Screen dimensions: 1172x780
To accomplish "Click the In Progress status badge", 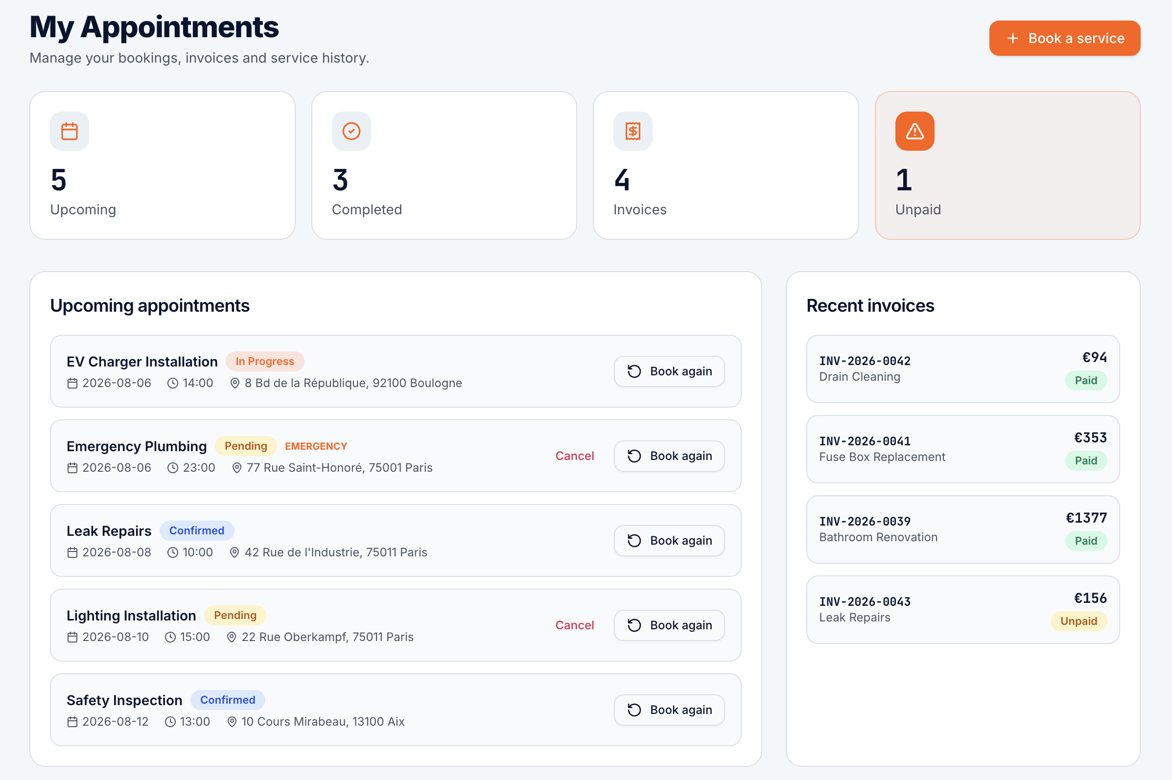I will click(x=265, y=361).
